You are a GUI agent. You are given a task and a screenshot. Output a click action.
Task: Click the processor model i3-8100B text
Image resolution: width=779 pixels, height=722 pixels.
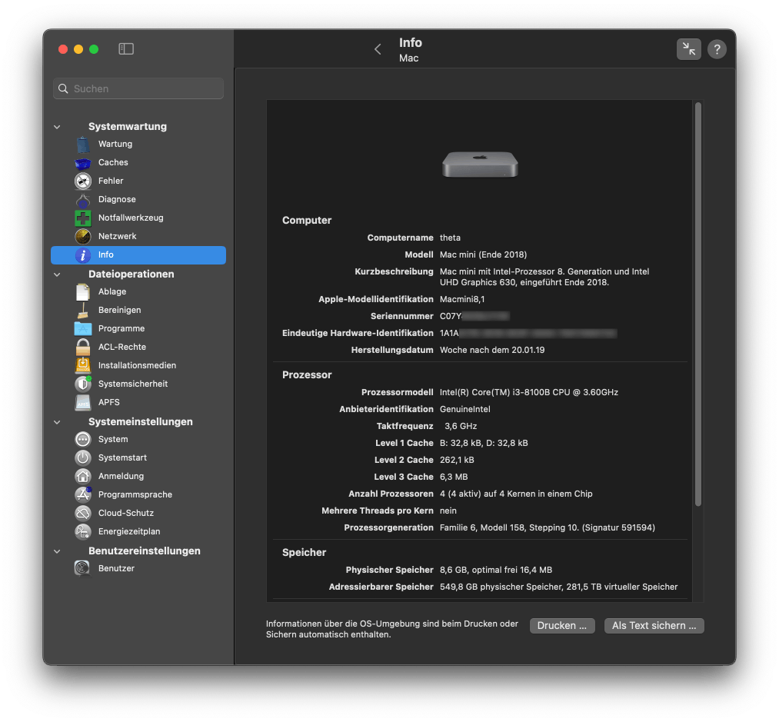(529, 392)
